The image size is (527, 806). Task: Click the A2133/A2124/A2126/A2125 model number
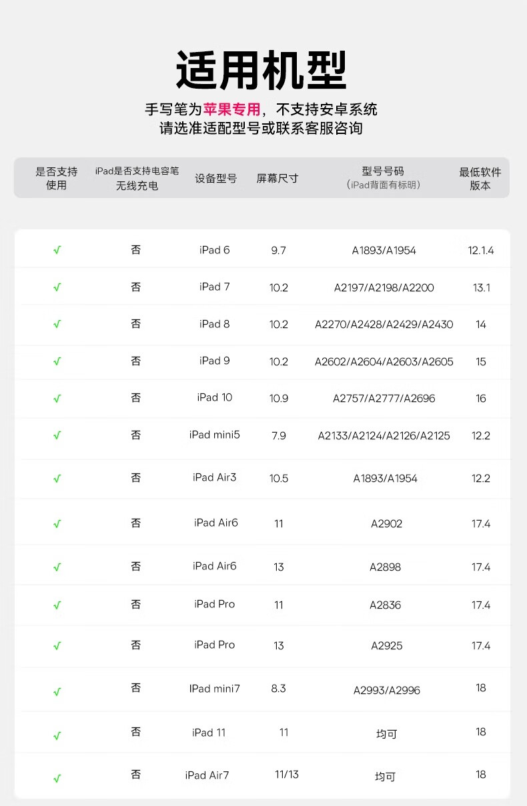click(x=384, y=436)
